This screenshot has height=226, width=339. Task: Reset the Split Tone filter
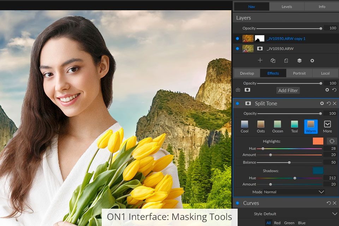(x=328, y=103)
